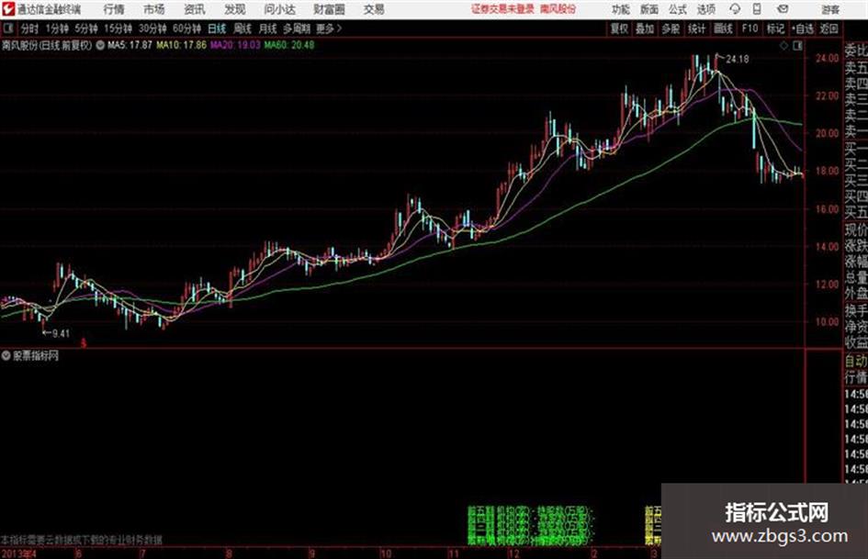
Task: Expand the indicator dropdown next to 南风股份 title
Action: click(x=100, y=45)
